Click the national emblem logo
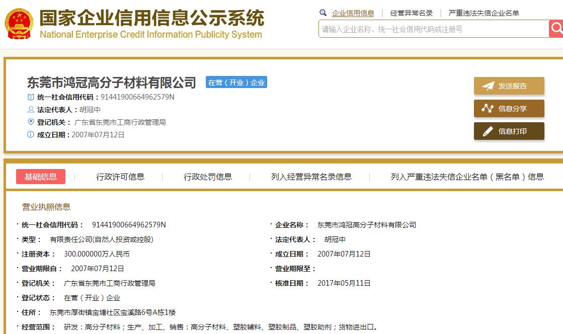This screenshot has height=334, width=563. [19, 24]
